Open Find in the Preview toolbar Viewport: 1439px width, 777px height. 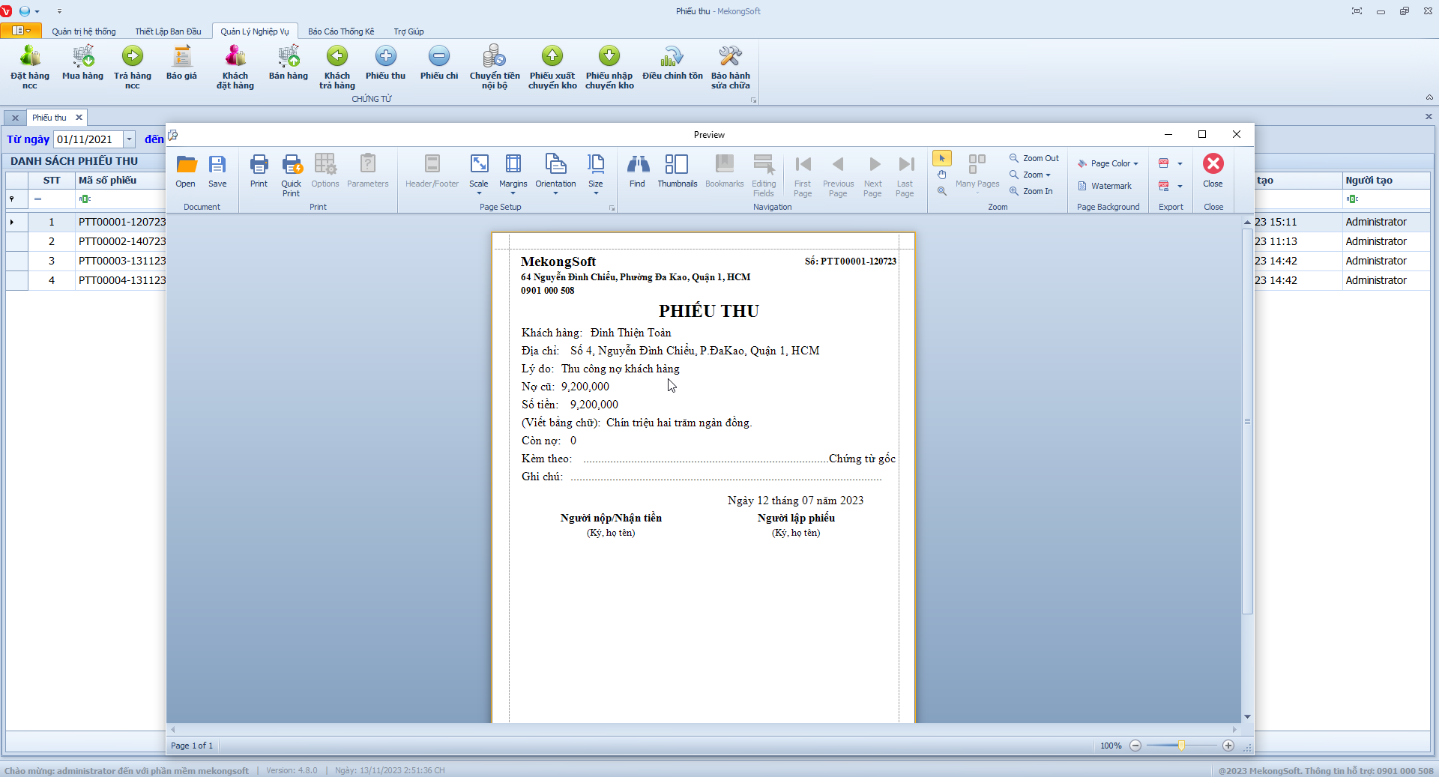[637, 172]
